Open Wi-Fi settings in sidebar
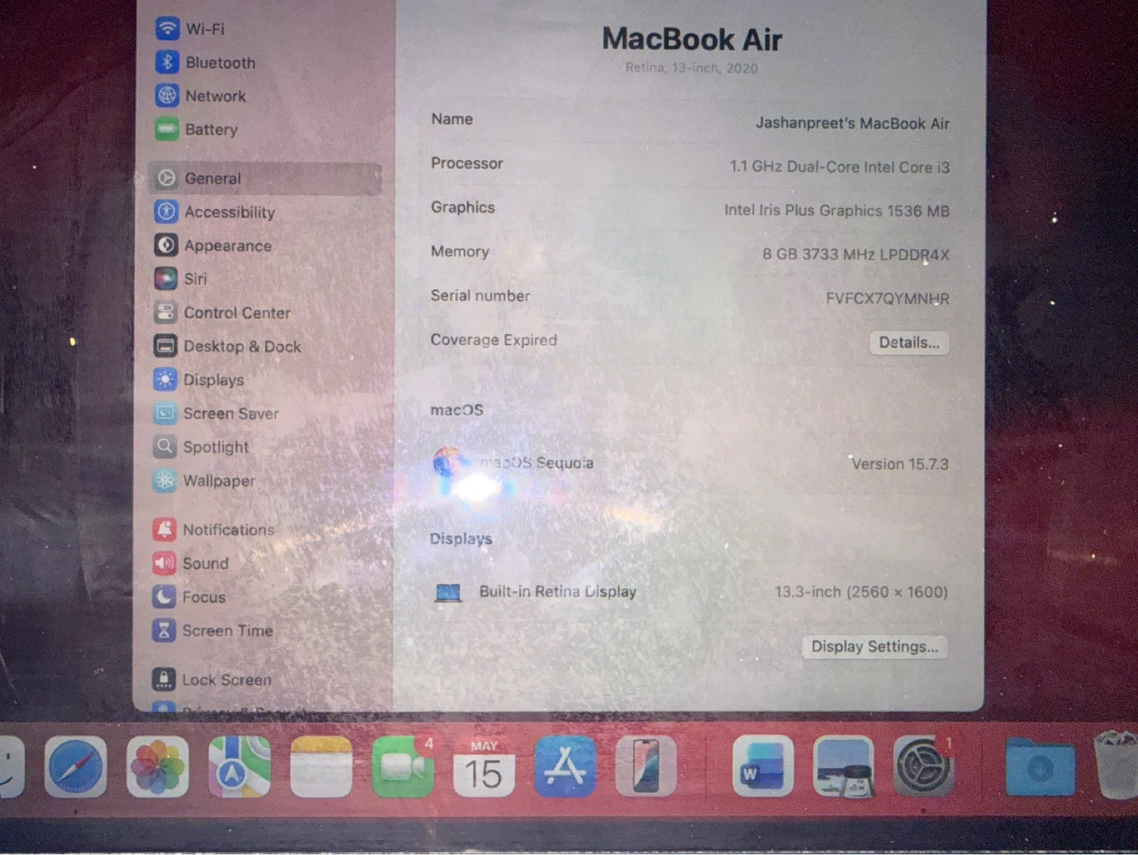The width and height of the screenshot is (1138, 855). [x=190, y=28]
